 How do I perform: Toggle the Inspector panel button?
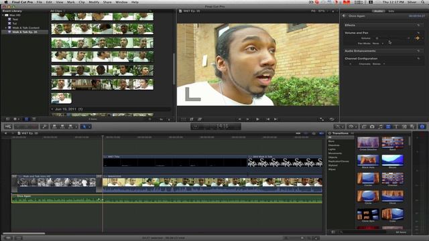click(x=422, y=127)
